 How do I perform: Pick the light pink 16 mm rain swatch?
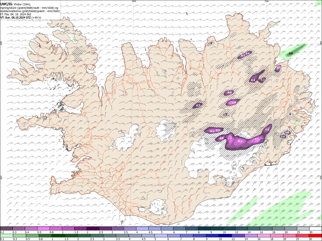tap(264, 235)
